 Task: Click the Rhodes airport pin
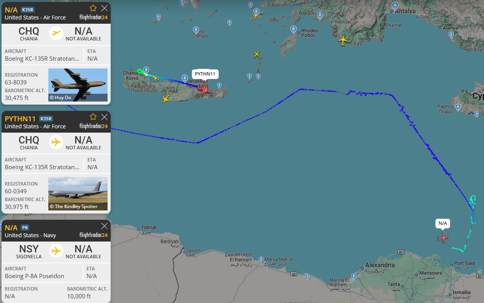tap(293, 30)
